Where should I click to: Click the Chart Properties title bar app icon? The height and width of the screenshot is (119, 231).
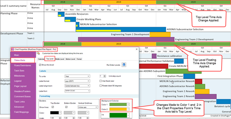pyautogui.click(x=13, y=49)
